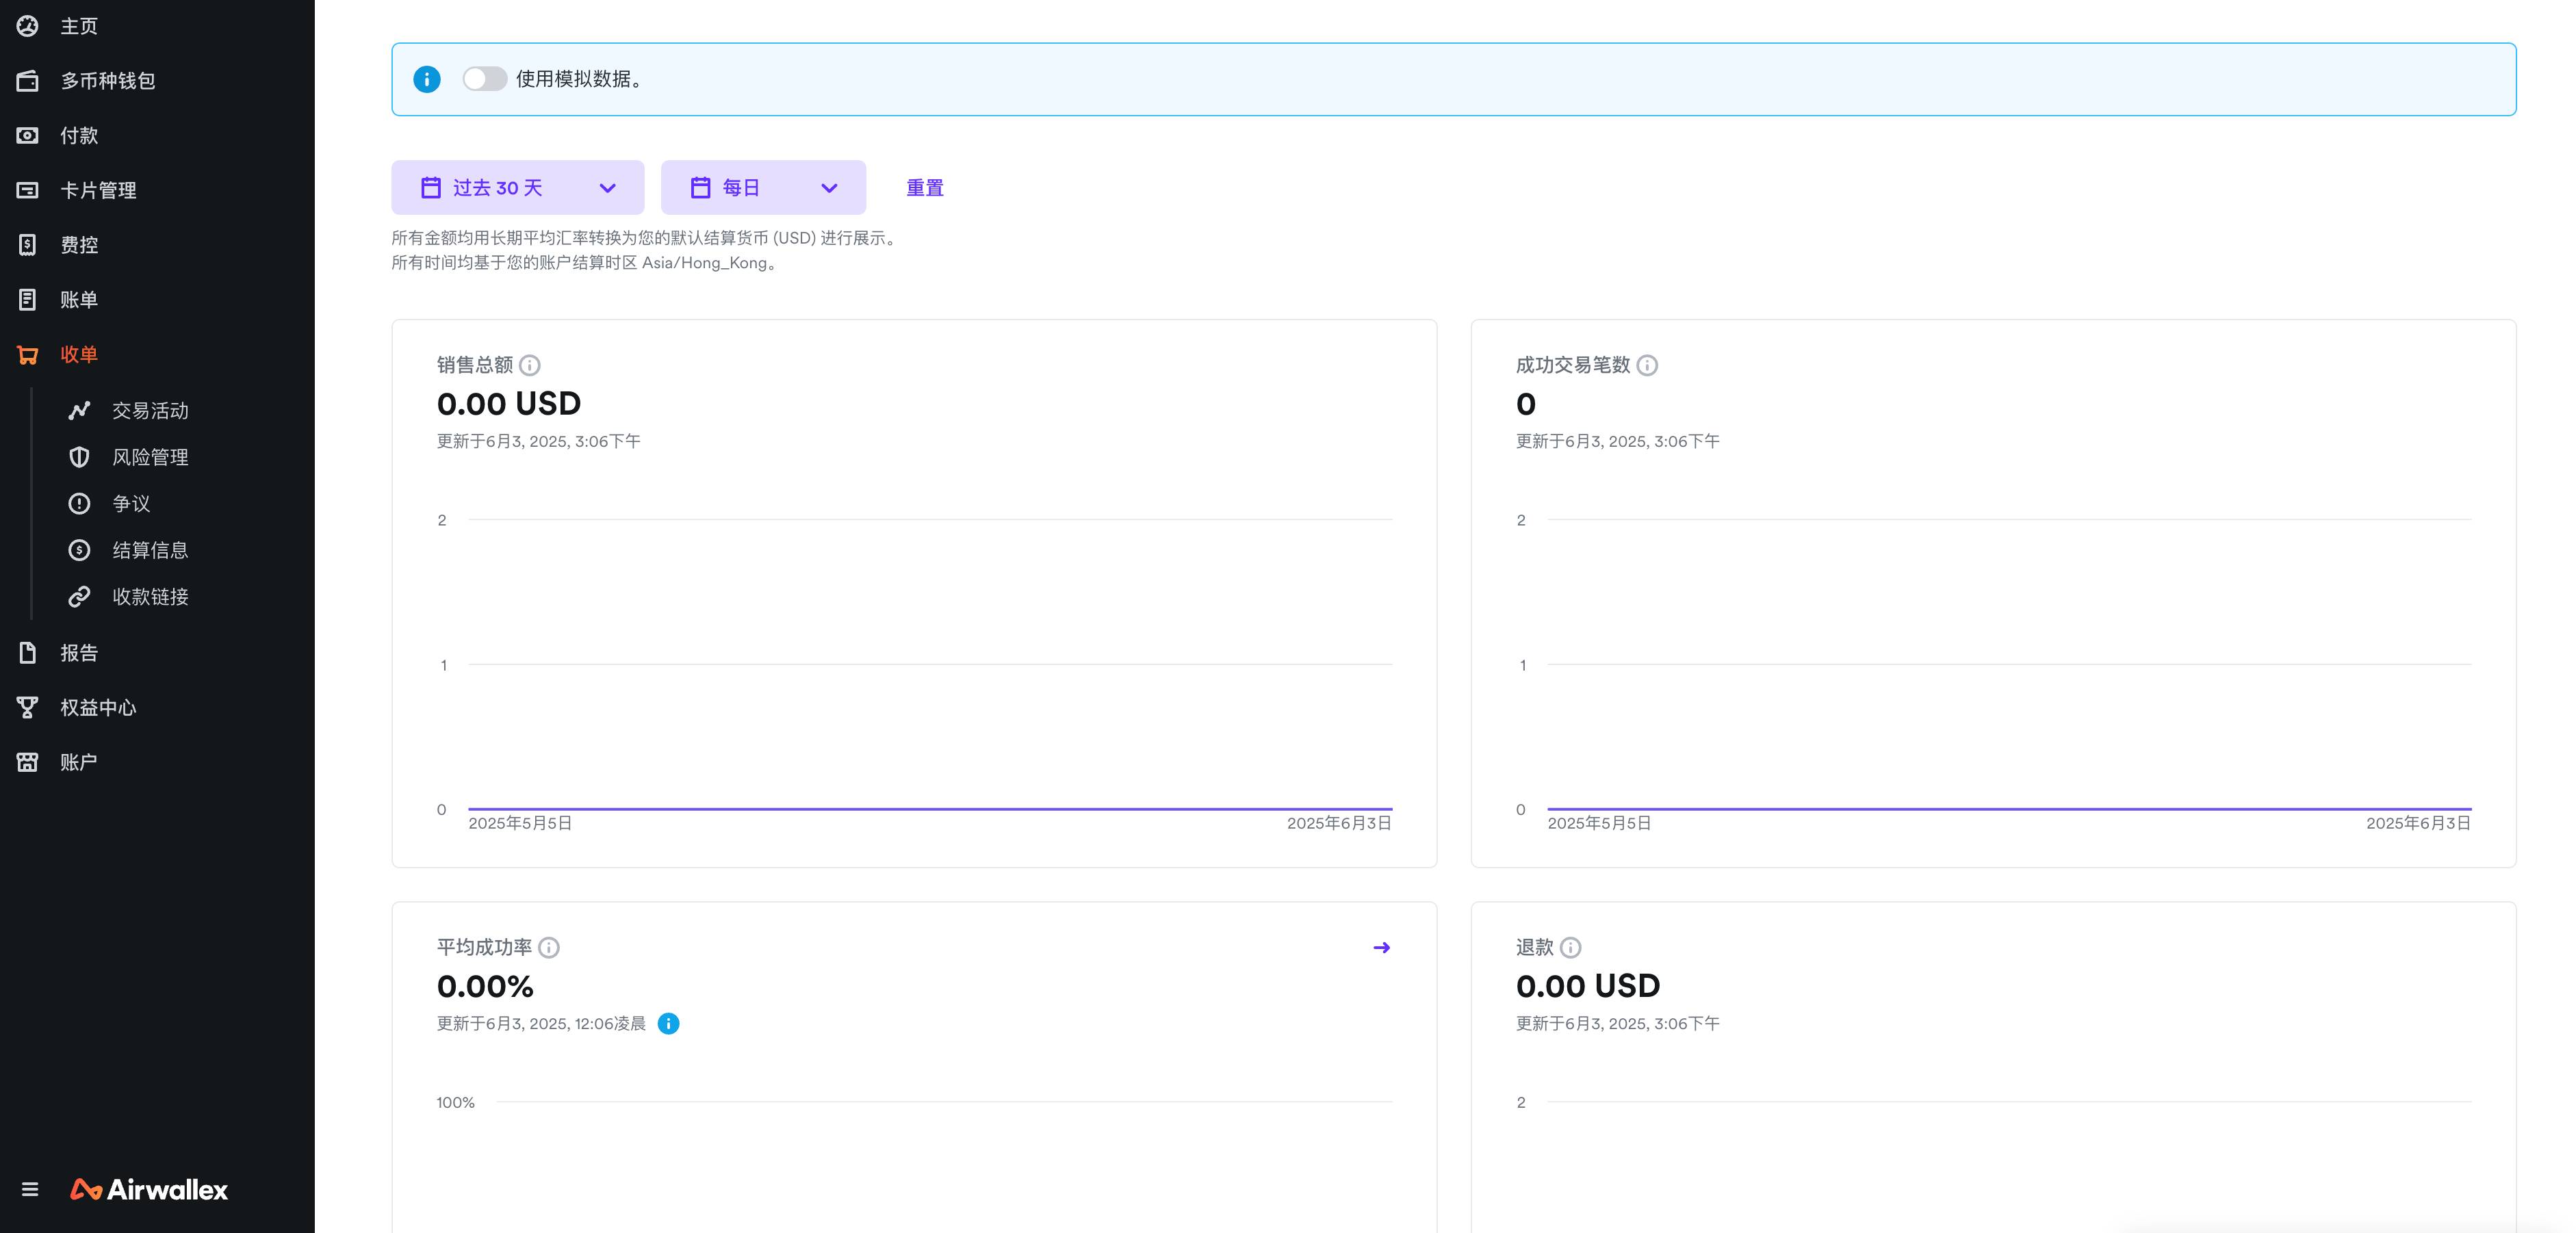Go to 风险管理 submenu item
Image resolution: width=2576 pixels, height=1233 pixels.
(150, 458)
